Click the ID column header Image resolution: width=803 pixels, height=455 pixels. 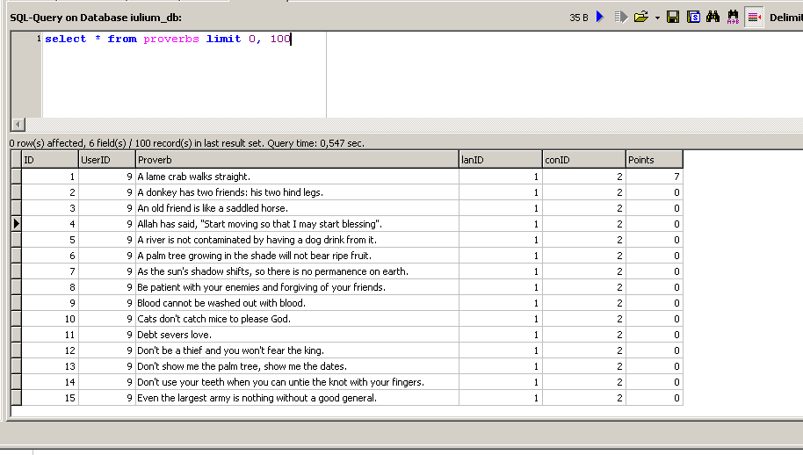point(50,160)
